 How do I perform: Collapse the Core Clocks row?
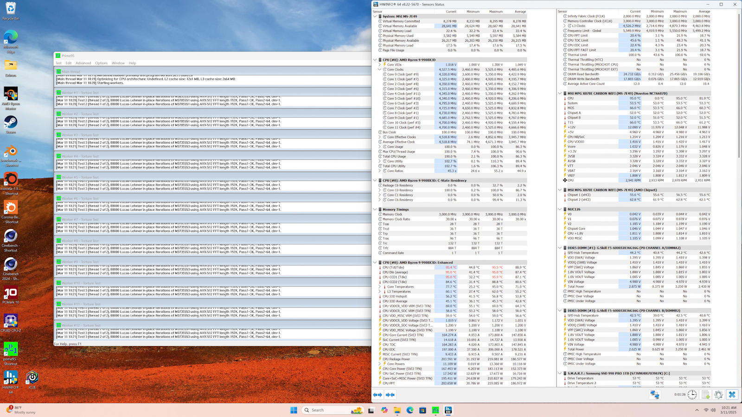379,69
